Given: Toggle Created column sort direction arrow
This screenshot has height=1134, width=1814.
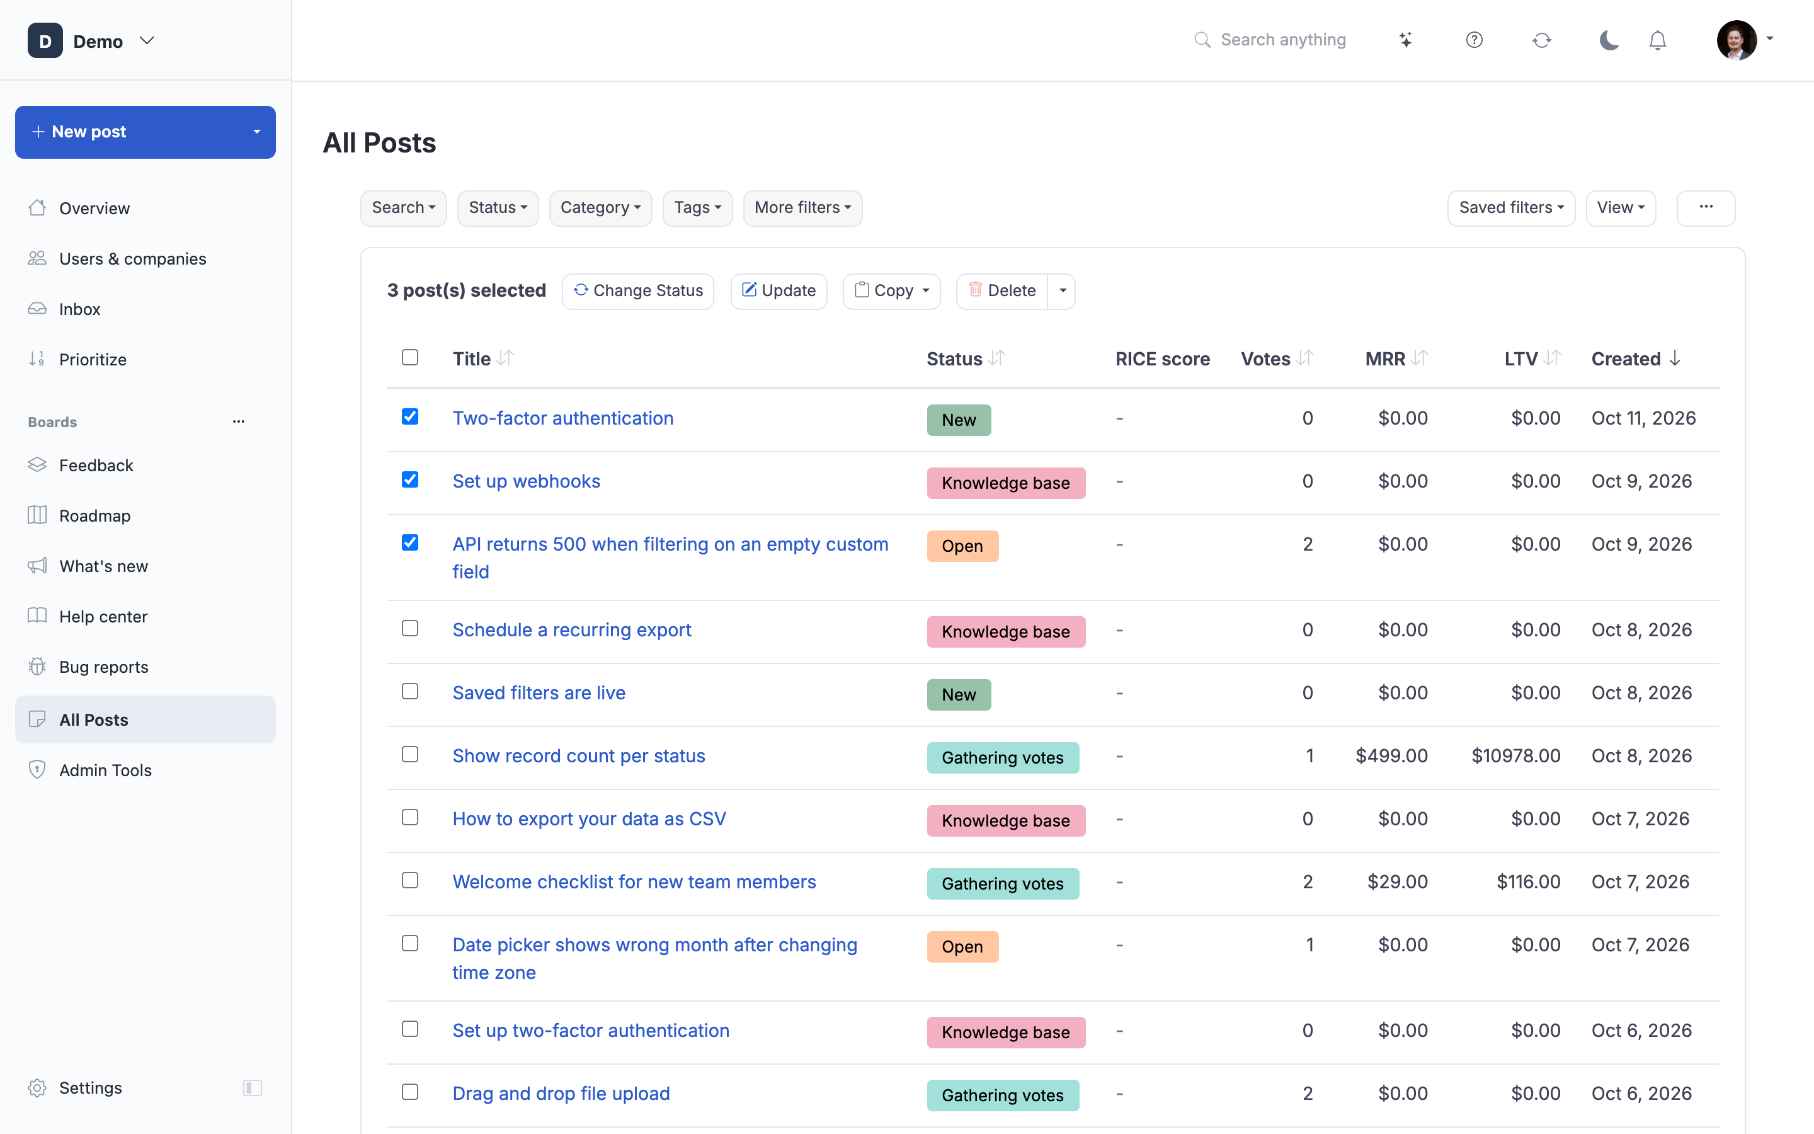Looking at the screenshot, I should point(1675,358).
